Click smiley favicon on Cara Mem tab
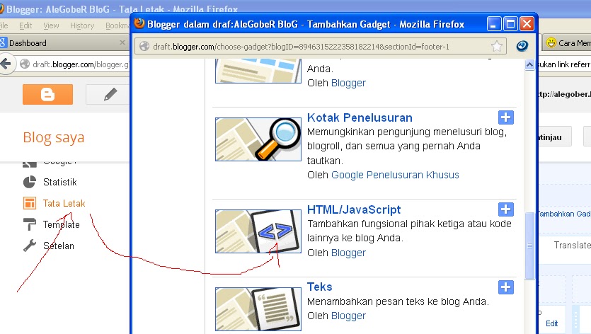The height and width of the screenshot is (334, 591). (x=551, y=42)
